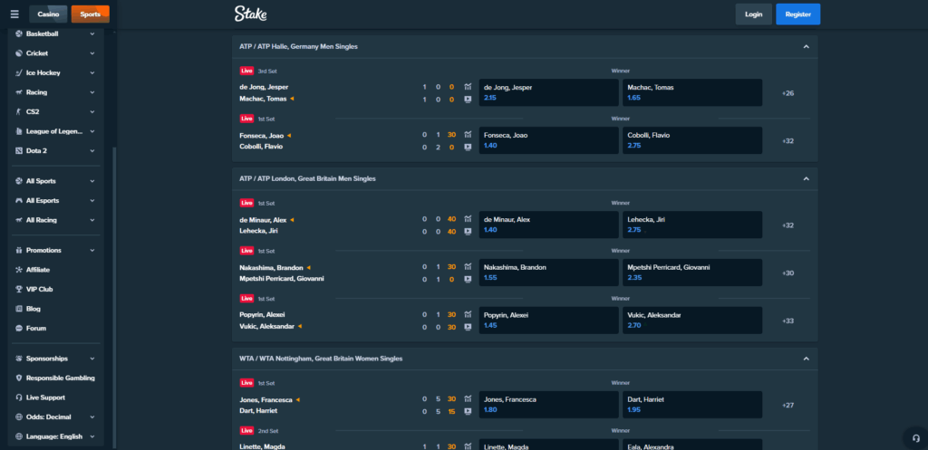Image resolution: width=928 pixels, height=450 pixels.
Task: Click the Racing sidebar icon
Action: (19, 92)
